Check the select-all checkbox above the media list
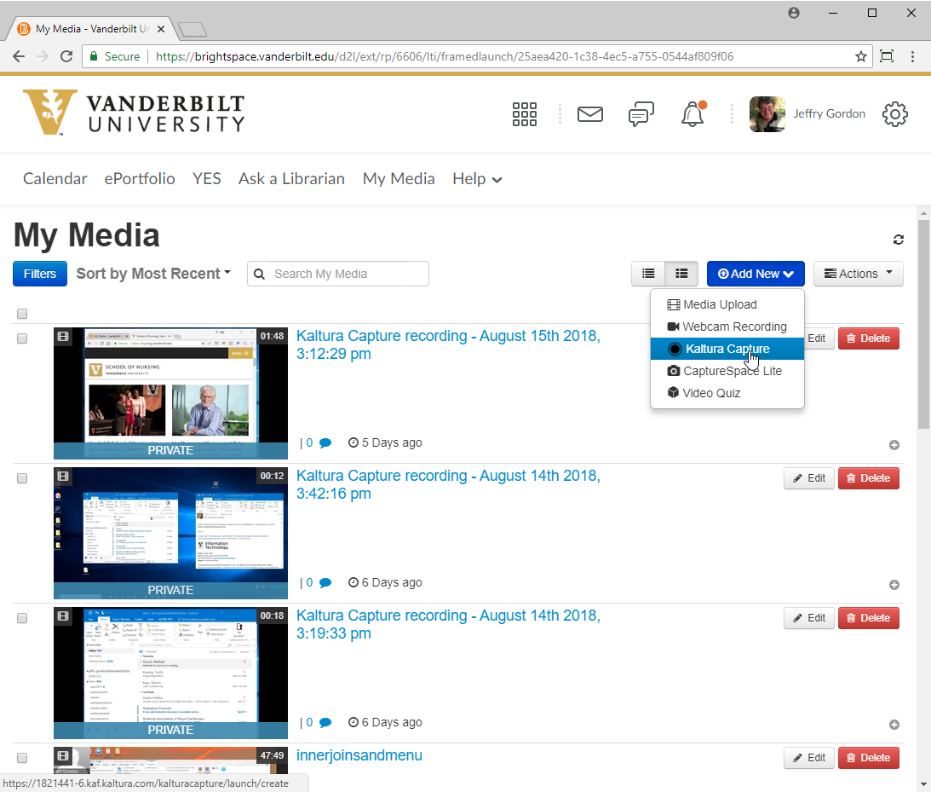The width and height of the screenshot is (931, 792). click(x=22, y=314)
